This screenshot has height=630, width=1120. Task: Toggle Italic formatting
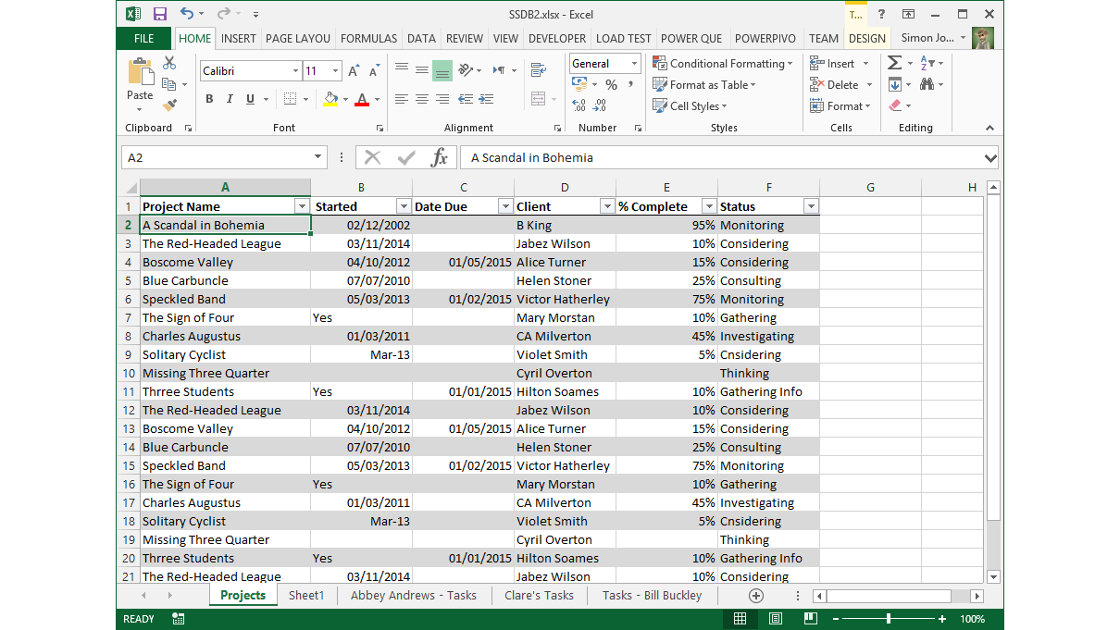tap(229, 97)
